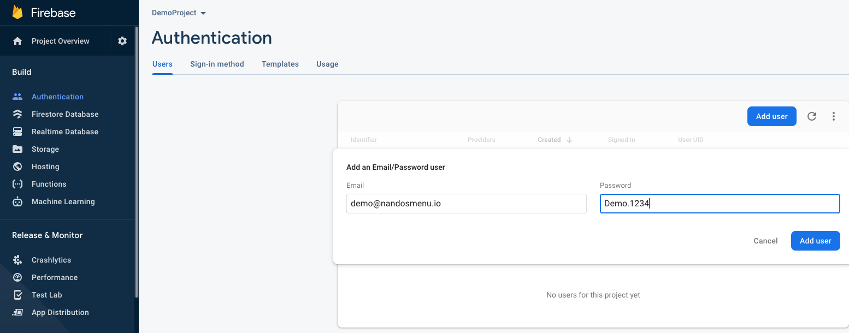Click the Realtime Database icon
This screenshot has width=849, height=333.
[x=17, y=132]
